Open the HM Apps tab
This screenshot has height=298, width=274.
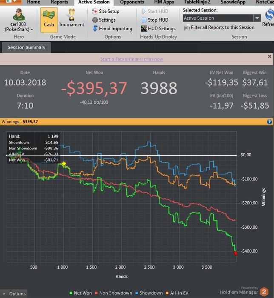tap(164, 2)
